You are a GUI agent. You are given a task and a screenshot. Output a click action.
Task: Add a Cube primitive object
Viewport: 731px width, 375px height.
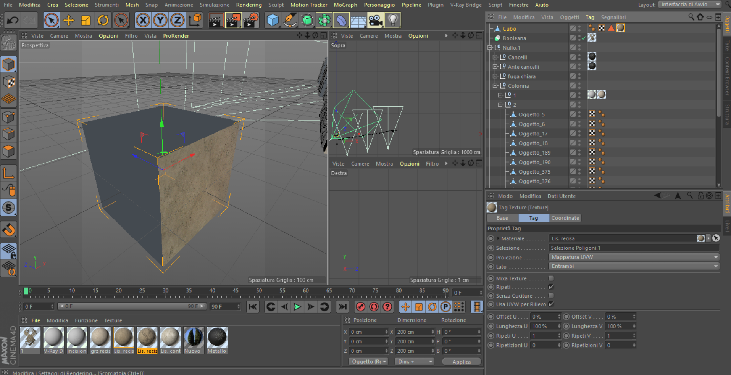(273, 20)
